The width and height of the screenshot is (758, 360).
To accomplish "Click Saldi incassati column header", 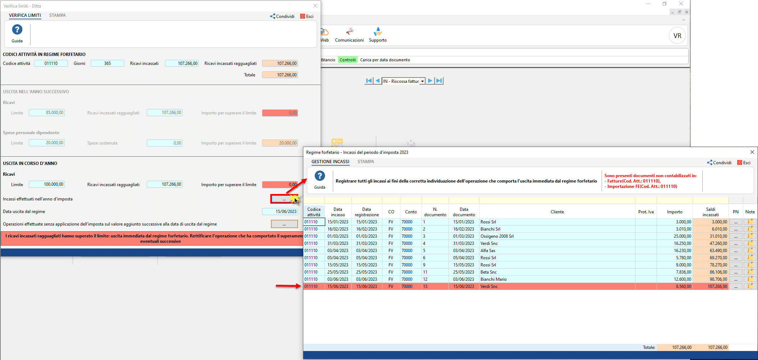I will click(711, 212).
